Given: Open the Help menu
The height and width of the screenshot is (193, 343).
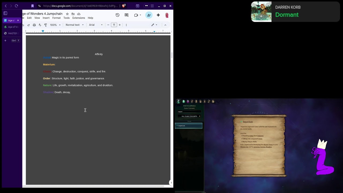Looking at the screenshot, I should 90,18.
